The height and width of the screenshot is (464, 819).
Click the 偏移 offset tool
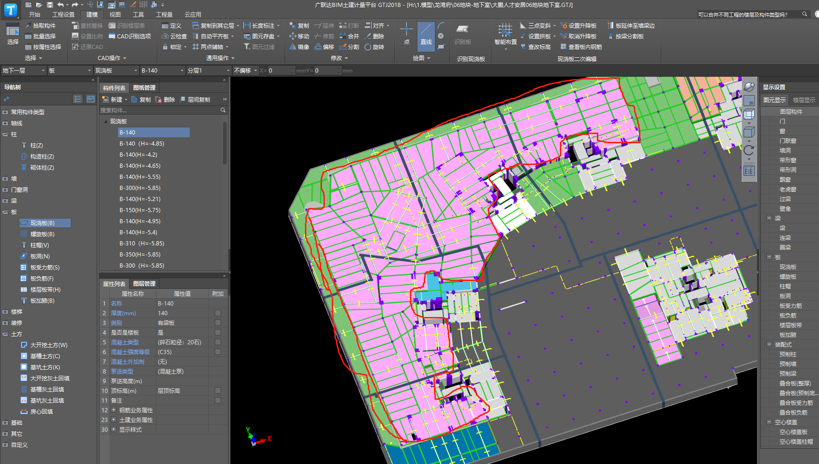point(324,47)
